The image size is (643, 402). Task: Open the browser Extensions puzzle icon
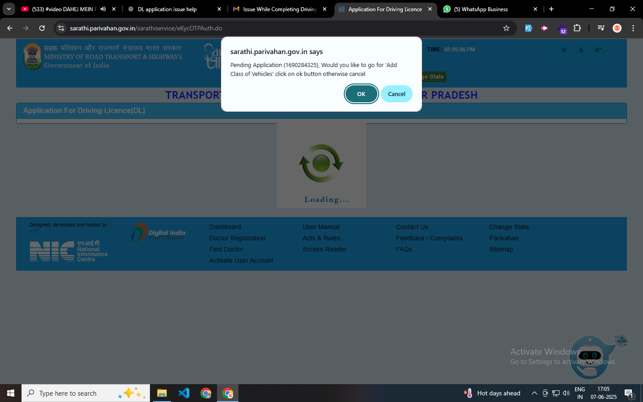click(577, 28)
